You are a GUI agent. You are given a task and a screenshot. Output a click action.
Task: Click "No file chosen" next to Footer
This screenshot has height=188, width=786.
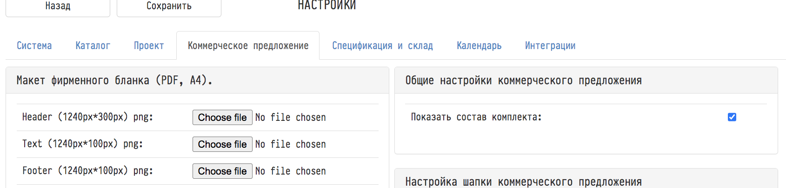(x=291, y=171)
